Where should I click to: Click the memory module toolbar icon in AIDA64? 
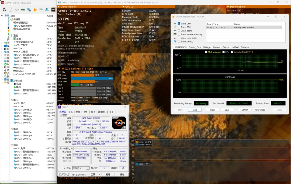point(23,10)
